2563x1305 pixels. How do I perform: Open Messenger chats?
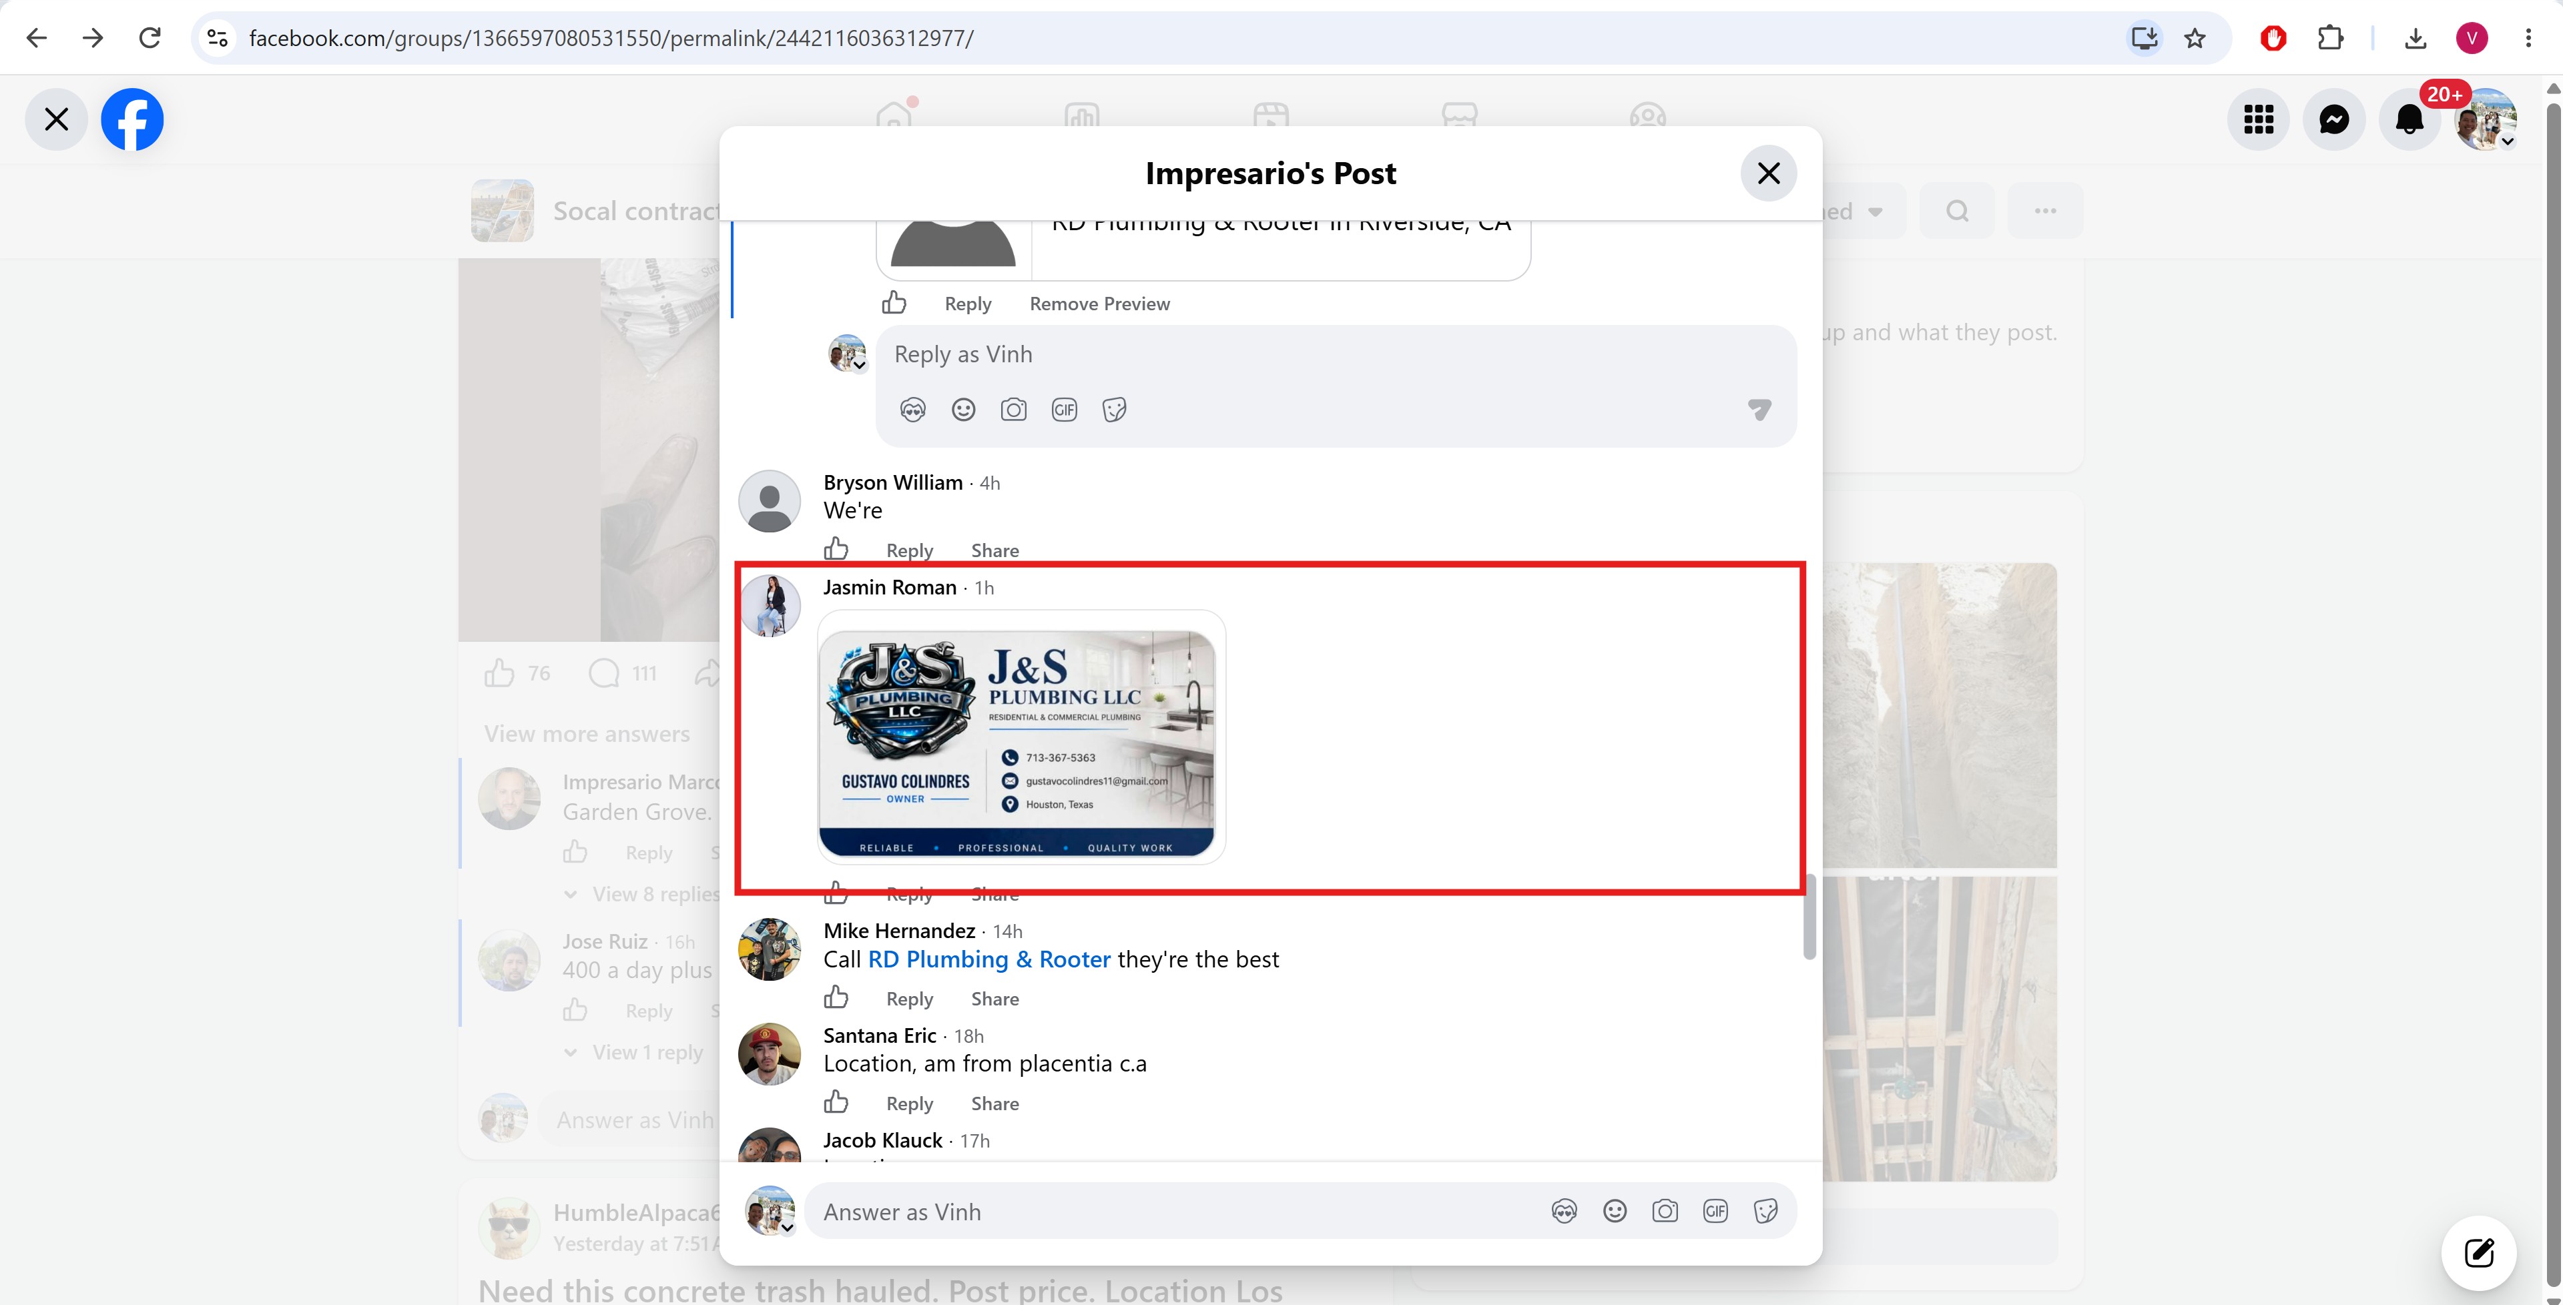pyautogui.click(x=2334, y=119)
